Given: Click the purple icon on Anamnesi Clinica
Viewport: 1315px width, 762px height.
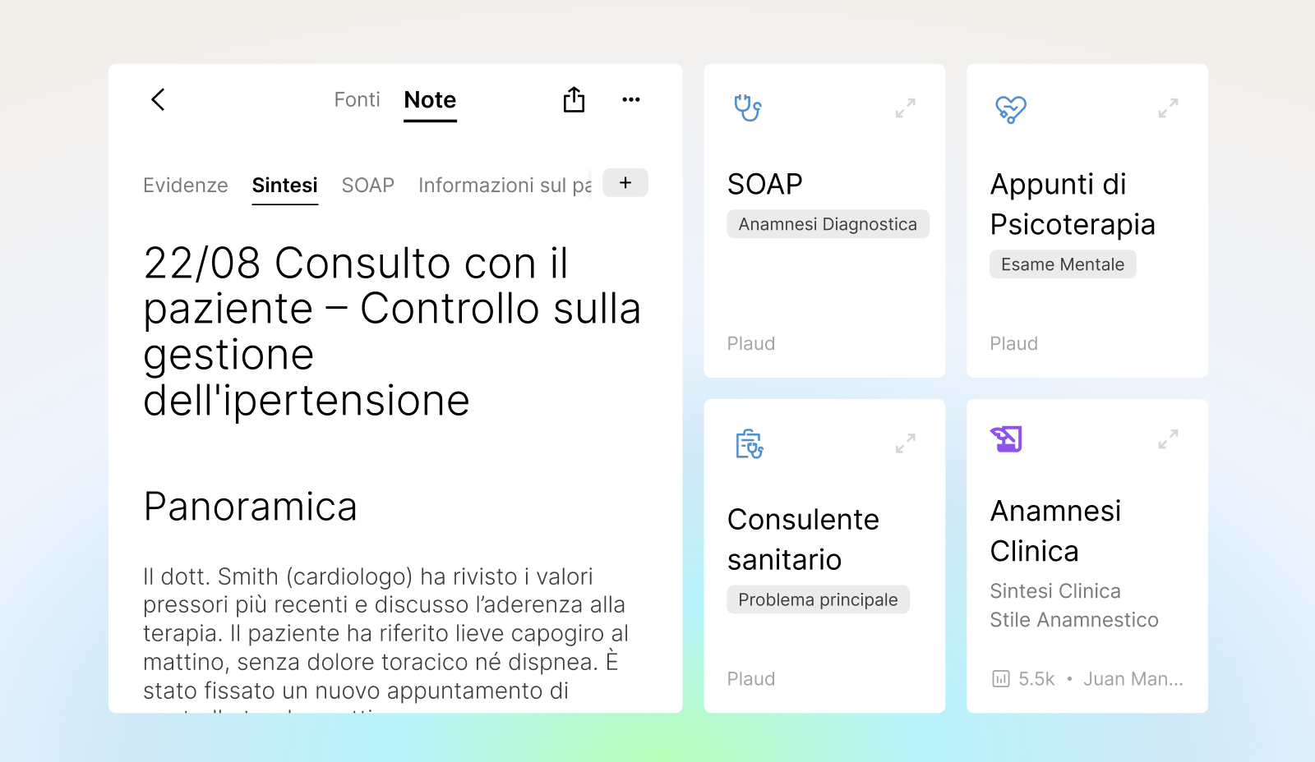Looking at the screenshot, I should (x=1006, y=439).
